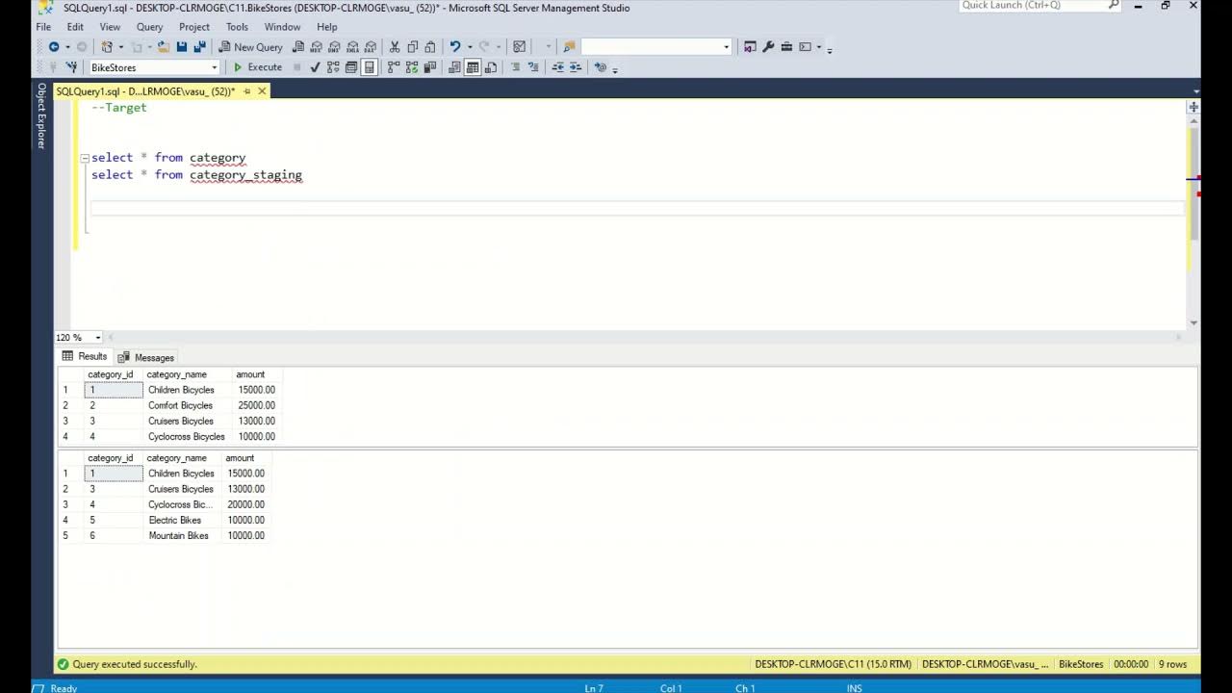The image size is (1232, 693).
Task: Click the Change Connection icon
Action: point(70,67)
